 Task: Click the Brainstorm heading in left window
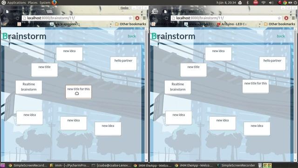24,36
